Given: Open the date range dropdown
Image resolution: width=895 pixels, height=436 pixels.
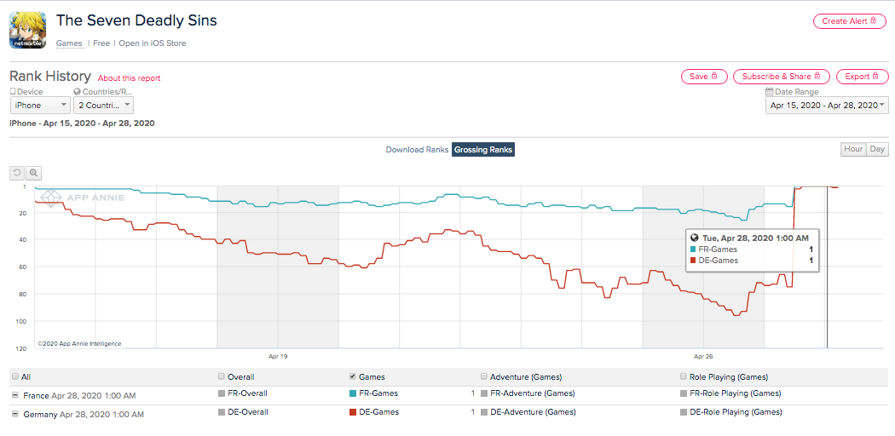Looking at the screenshot, I should point(827,106).
